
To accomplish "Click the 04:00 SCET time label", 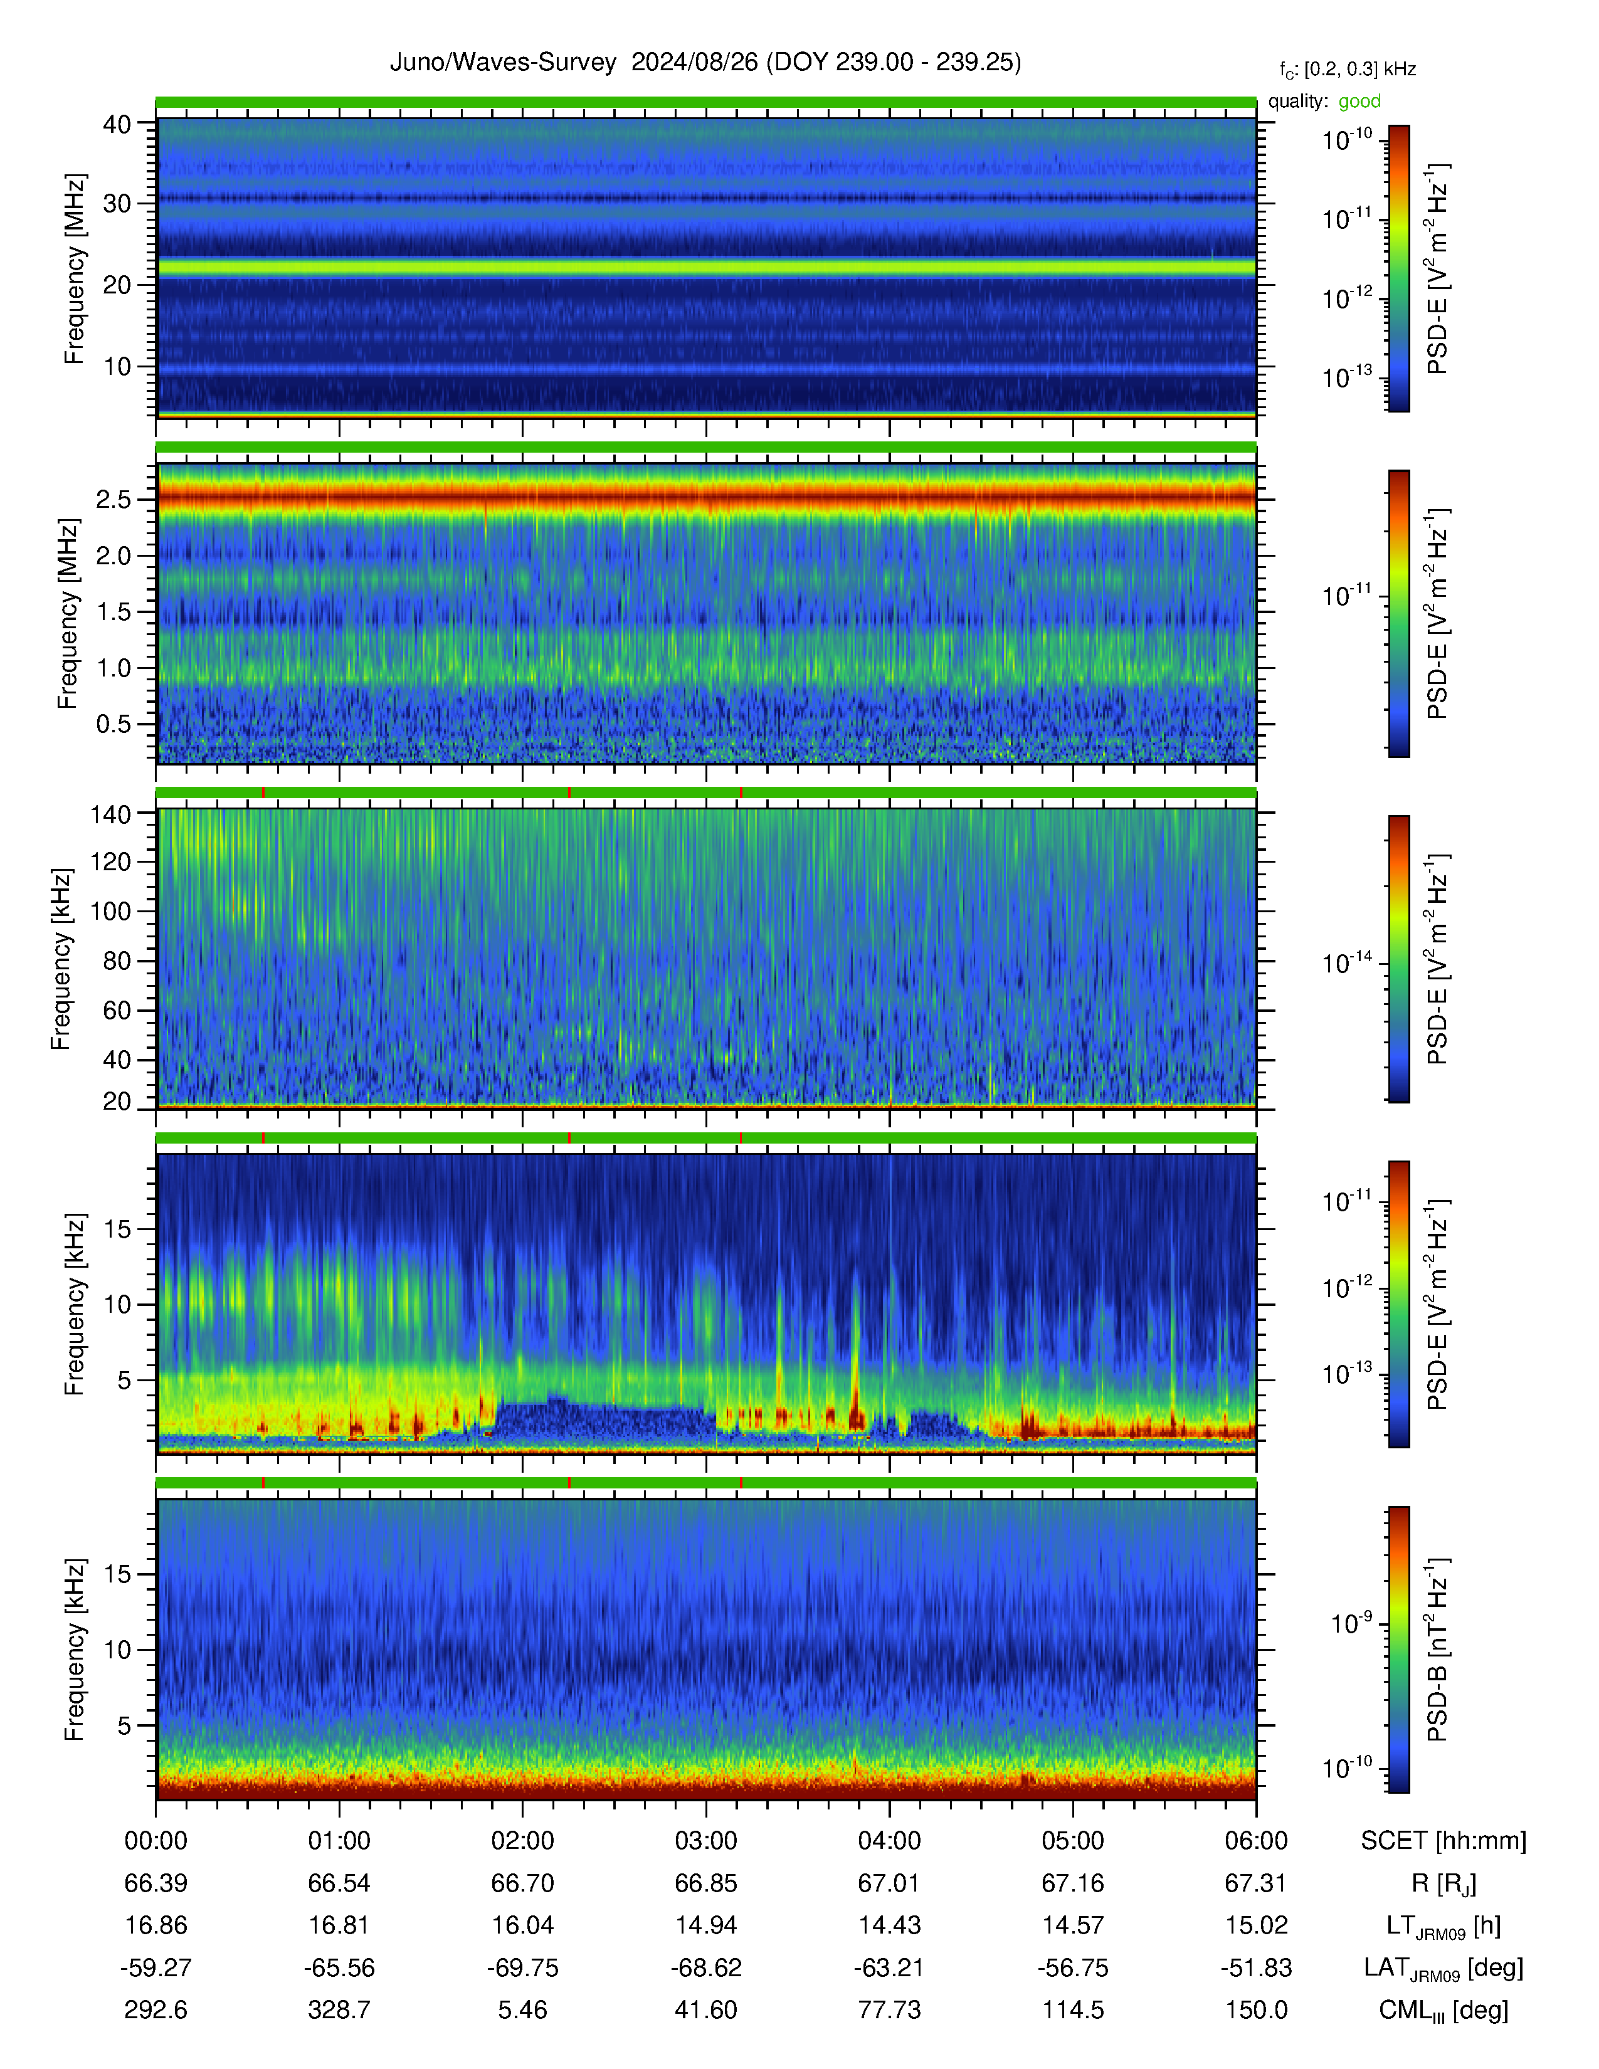I will [890, 1841].
